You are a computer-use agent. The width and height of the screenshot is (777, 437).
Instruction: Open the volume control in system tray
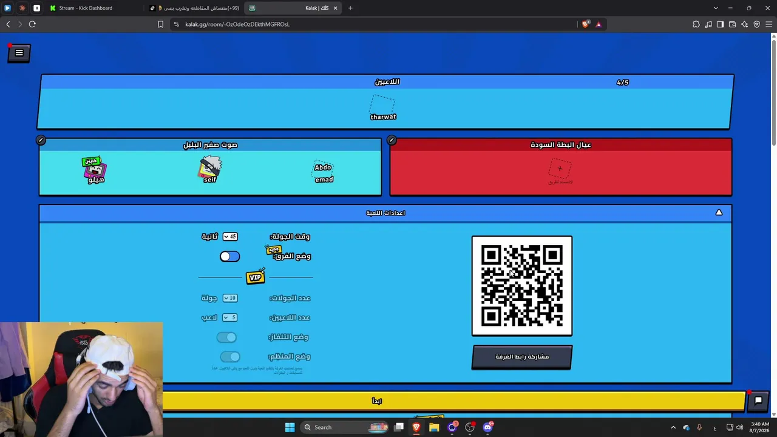[x=739, y=427]
